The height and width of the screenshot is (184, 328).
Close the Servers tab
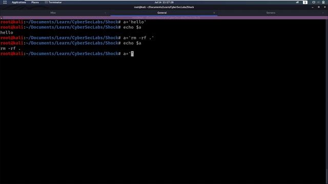tap(323, 13)
